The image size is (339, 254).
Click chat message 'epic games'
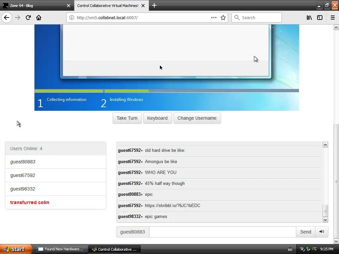point(156,216)
